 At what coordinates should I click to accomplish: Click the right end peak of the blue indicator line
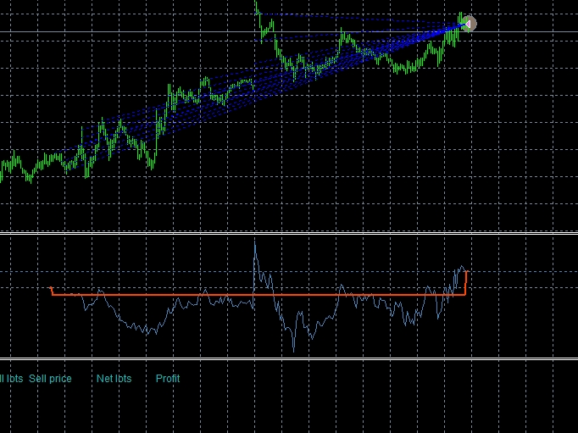click(x=462, y=268)
